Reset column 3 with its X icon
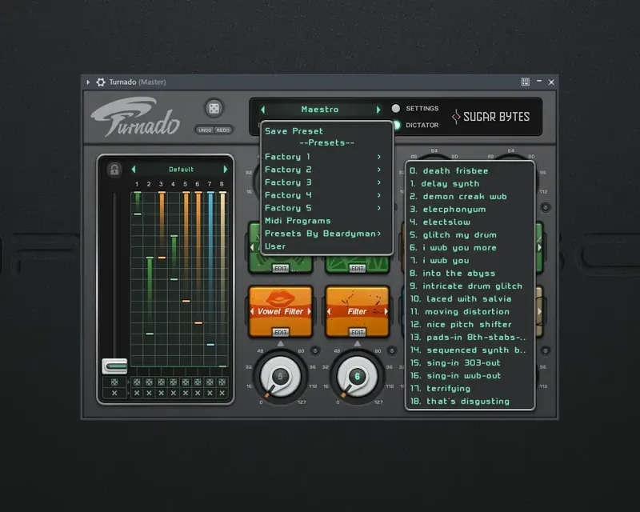Viewport: 640px width, 512px height. click(x=162, y=393)
